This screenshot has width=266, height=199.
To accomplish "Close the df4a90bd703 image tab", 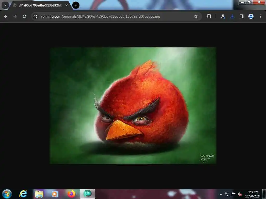I will pos(66,5).
